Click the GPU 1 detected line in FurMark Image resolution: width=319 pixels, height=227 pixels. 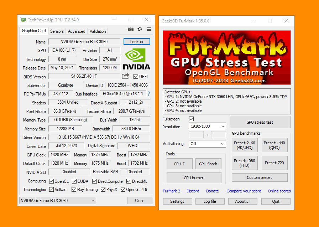pos(226,97)
